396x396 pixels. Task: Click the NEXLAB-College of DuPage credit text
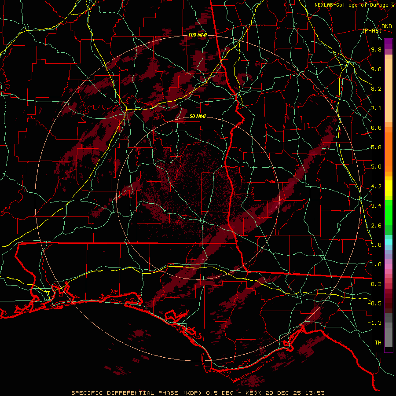coord(355,5)
